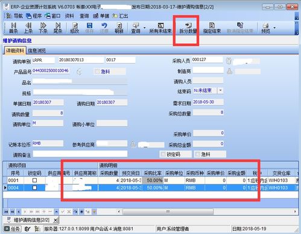Click the 预览 preview toolbar icon
Image resolution: width=301 pixels, height=234 pixels.
(265, 28)
